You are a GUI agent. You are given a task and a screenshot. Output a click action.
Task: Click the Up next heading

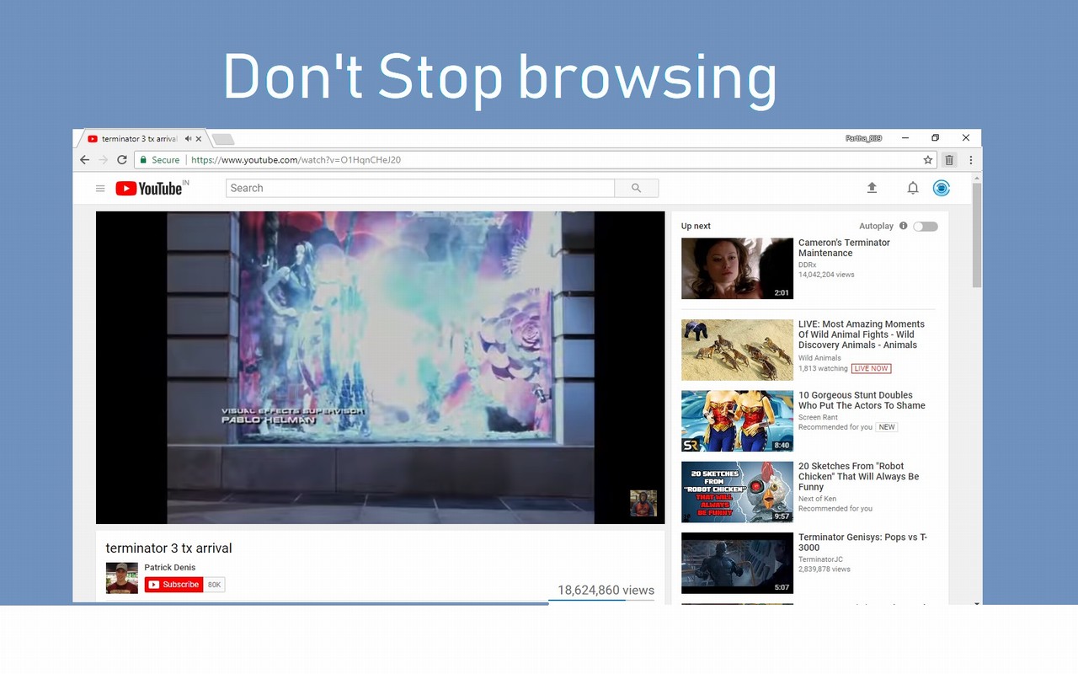point(696,226)
